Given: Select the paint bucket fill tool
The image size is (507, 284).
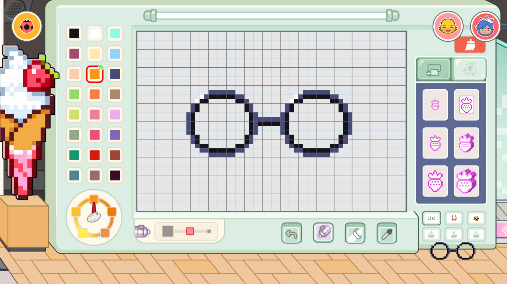Looking at the screenshot, I should (323, 233).
